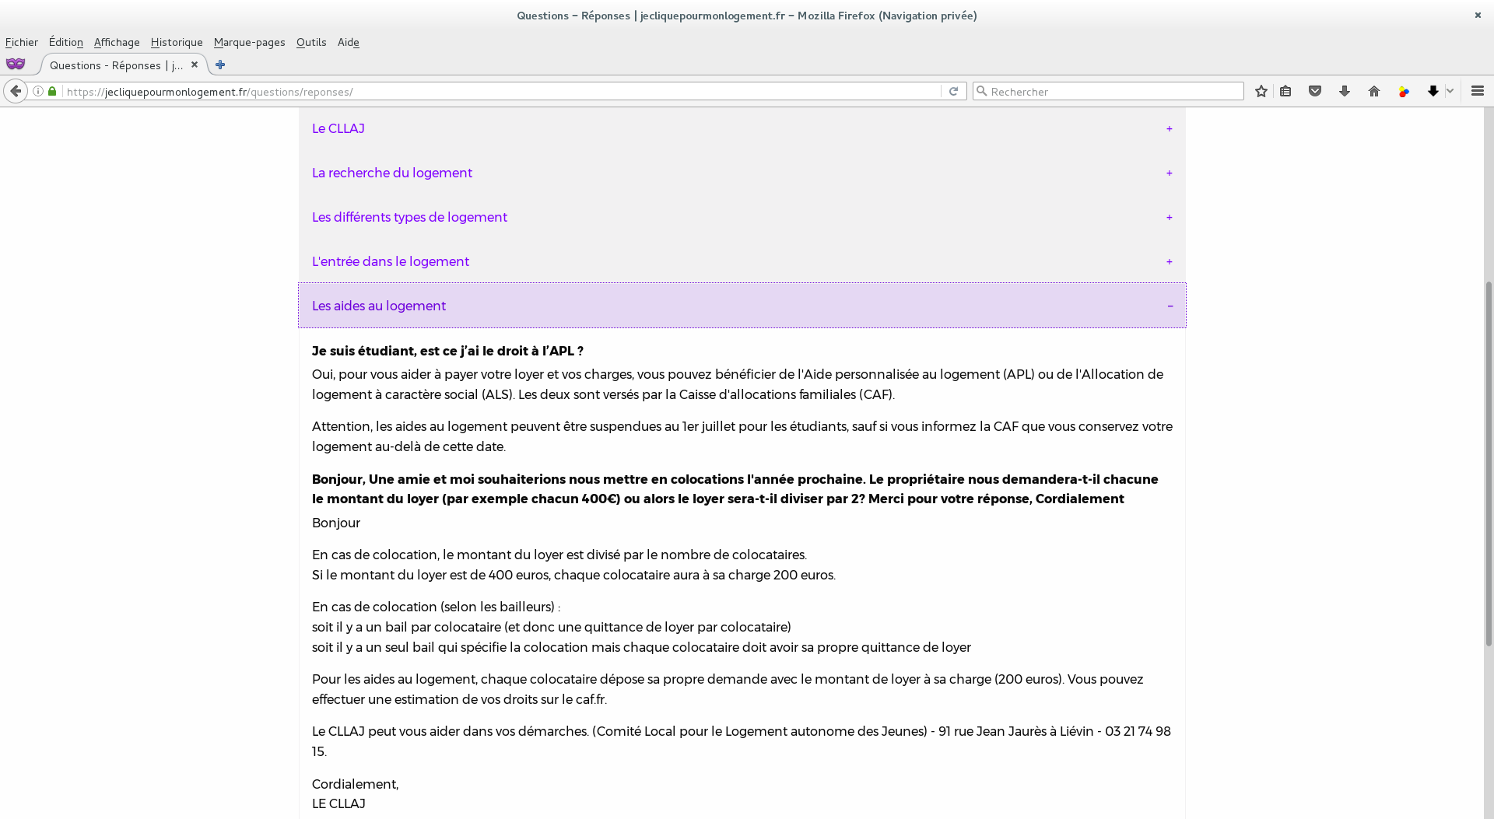This screenshot has height=819, width=1494.
Task: Open the Historique menu
Action: 177,42
